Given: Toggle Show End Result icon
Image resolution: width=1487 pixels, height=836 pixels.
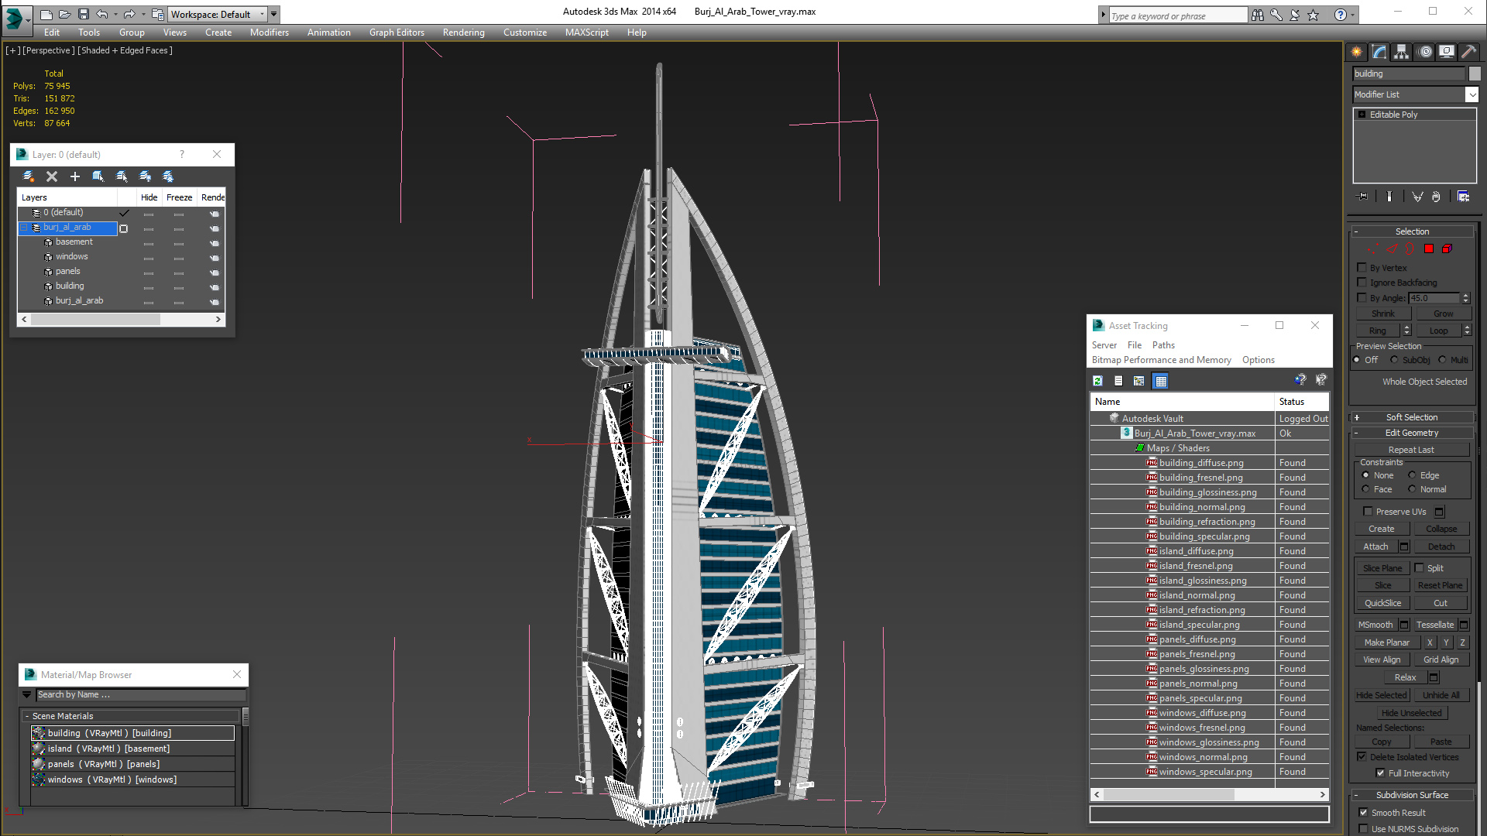Looking at the screenshot, I should tap(1389, 197).
